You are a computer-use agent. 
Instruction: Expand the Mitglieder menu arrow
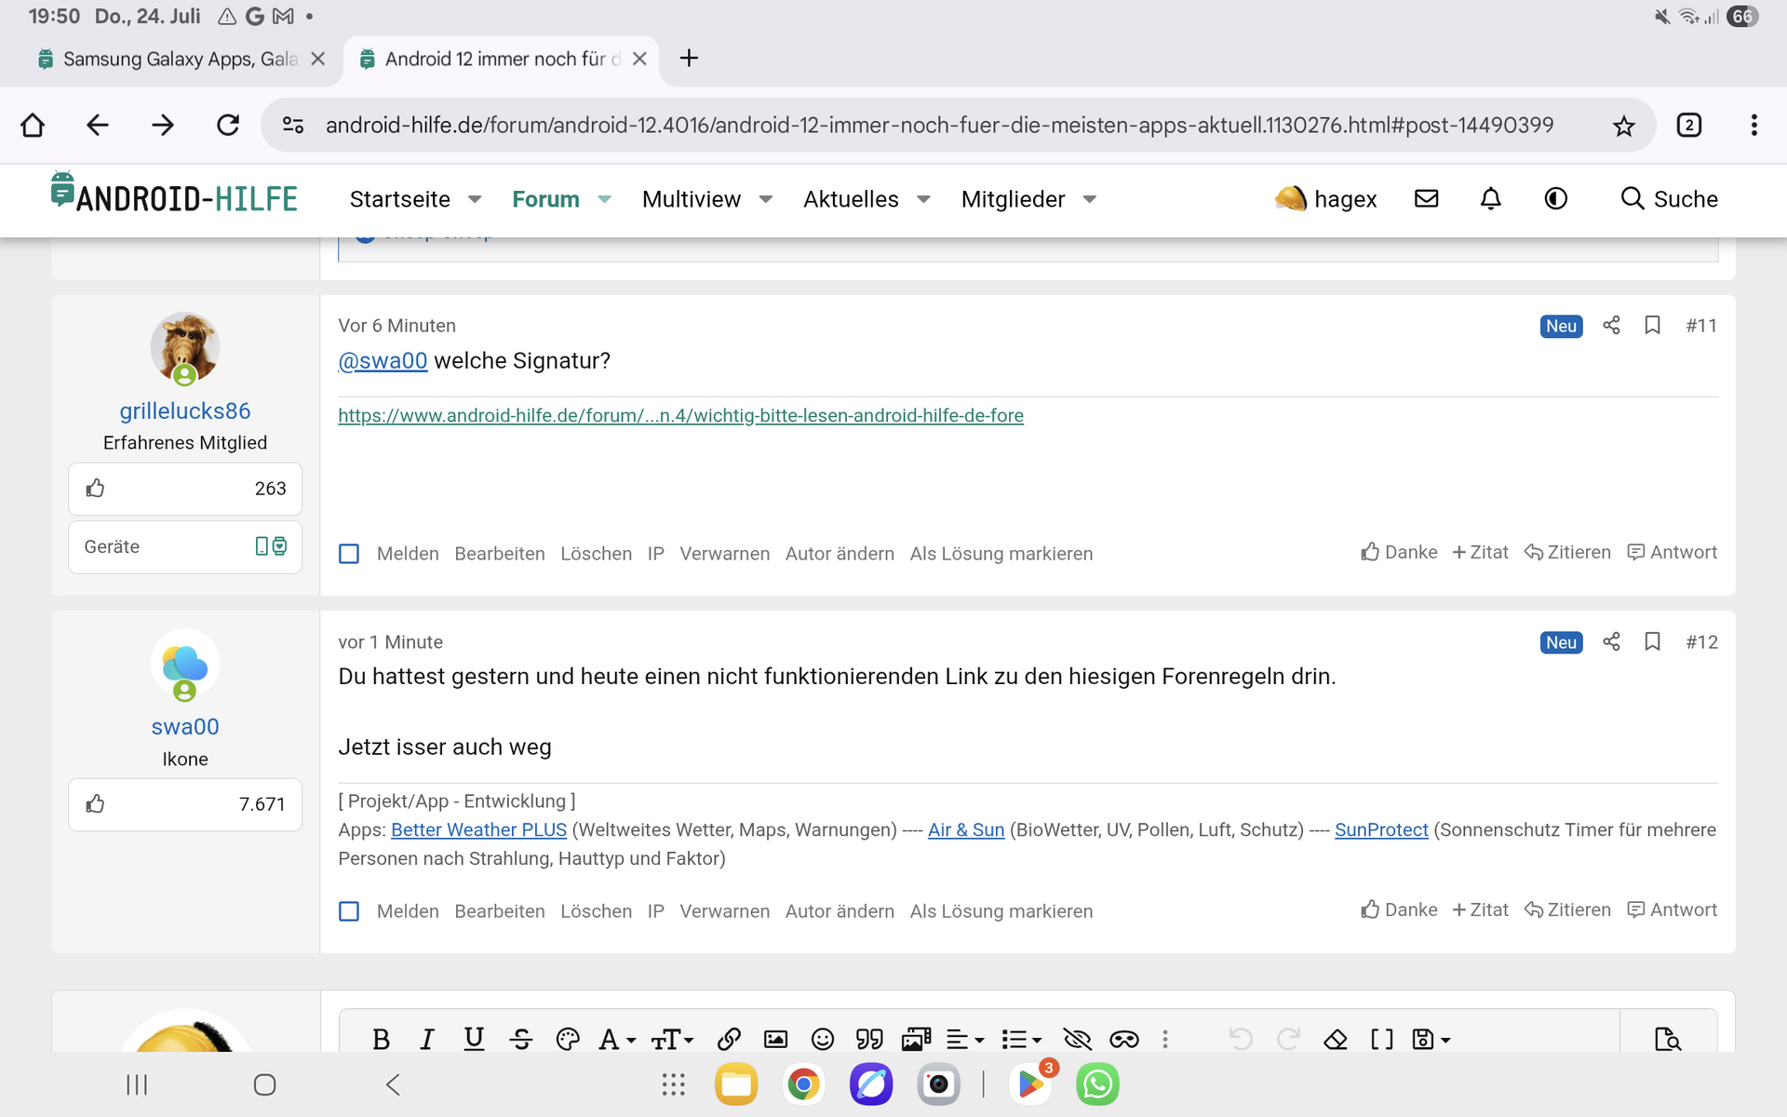pyautogui.click(x=1090, y=199)
